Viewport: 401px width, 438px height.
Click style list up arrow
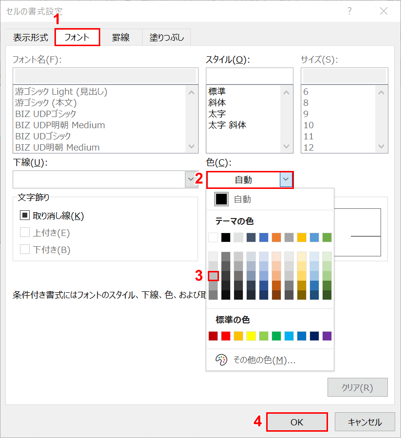(286, 92)
